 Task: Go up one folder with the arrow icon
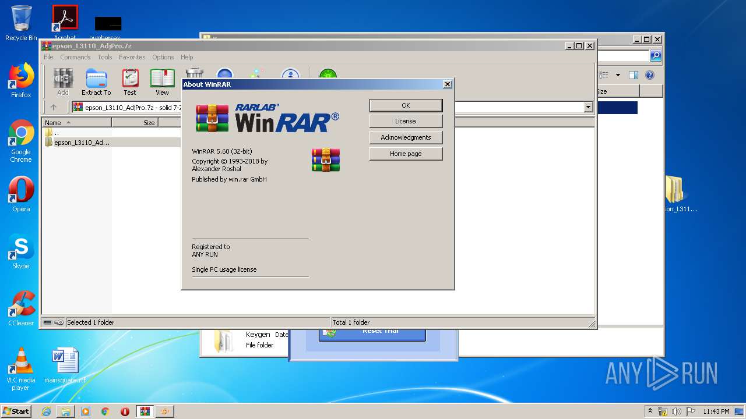[x=54, y=107]
